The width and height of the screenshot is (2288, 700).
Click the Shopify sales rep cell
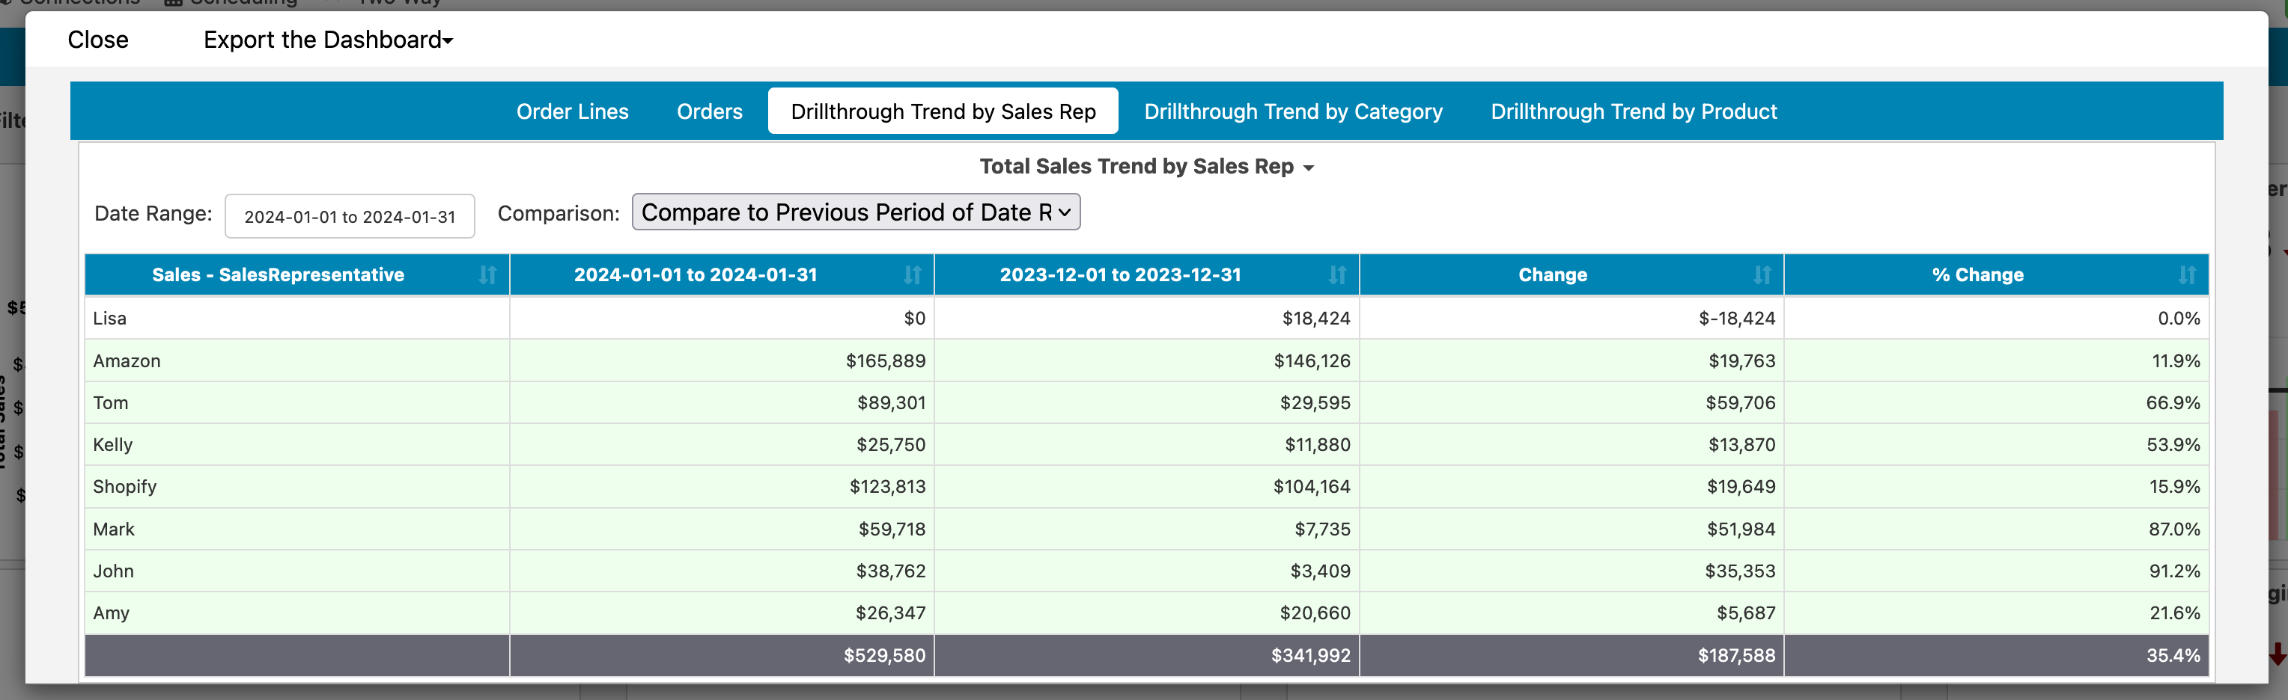tap(125, 487)
